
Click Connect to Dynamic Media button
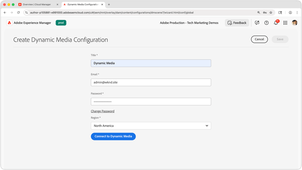(x=113, y=136)
